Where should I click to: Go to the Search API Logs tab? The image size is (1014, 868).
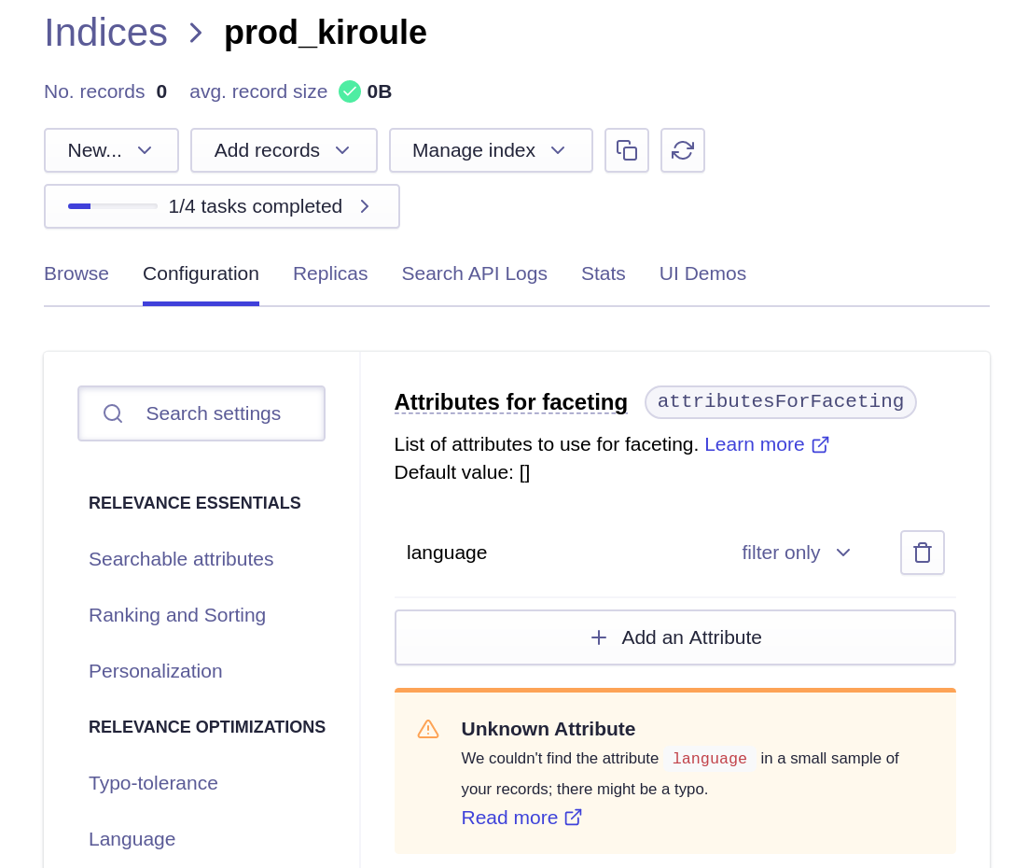(x=475, y=273)
